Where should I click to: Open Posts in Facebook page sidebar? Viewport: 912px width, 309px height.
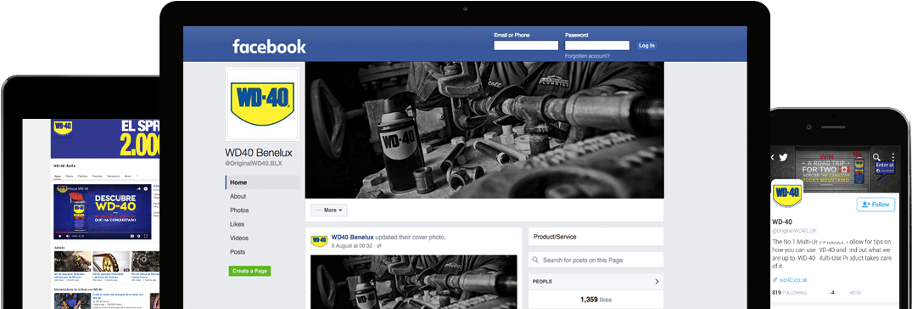tap(238, 252)
